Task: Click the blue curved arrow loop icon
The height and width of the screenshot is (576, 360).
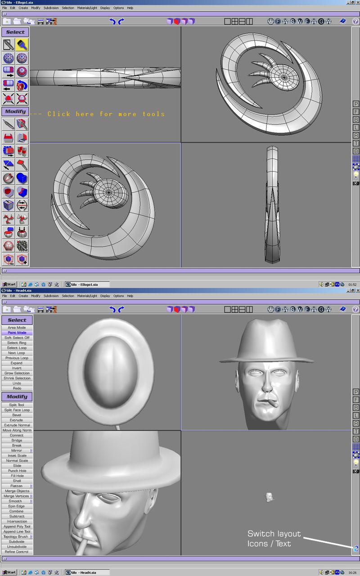Action: (x=22, y=85)
